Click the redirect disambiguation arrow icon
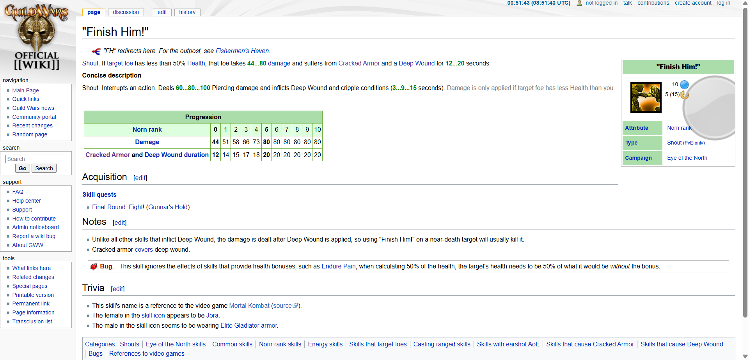 [x=96, y=51]
